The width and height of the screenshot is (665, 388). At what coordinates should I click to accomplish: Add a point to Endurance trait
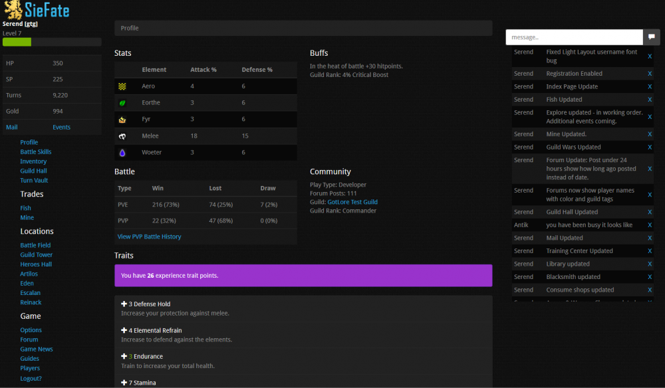(x=124, y=357)
